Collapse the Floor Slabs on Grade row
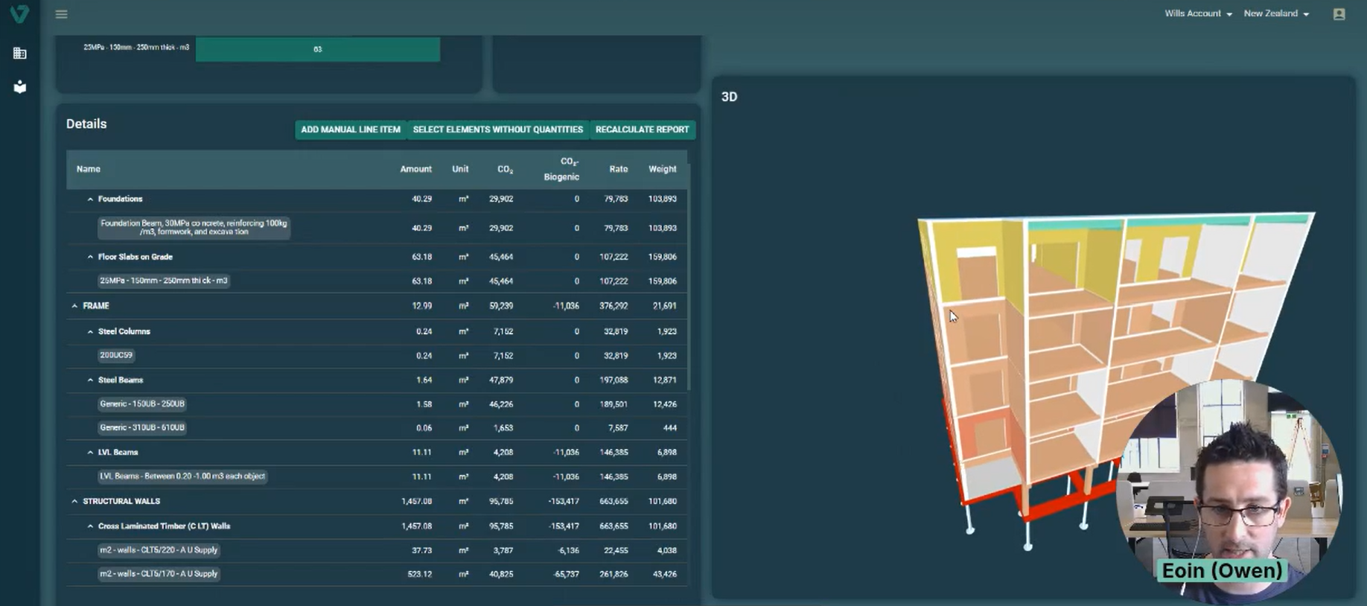Viewport: 1367px width, 606px height. [91, 257]
